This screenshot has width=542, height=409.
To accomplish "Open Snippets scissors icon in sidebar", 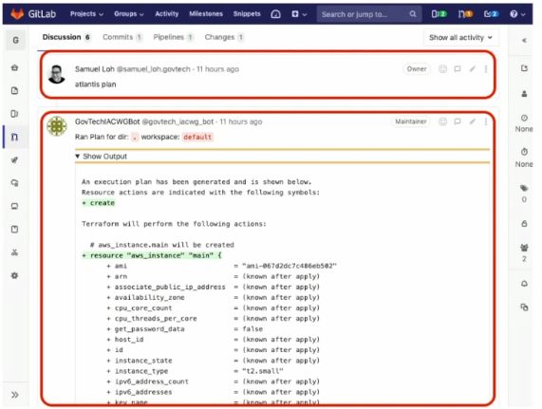I will (x=14, y=252).
